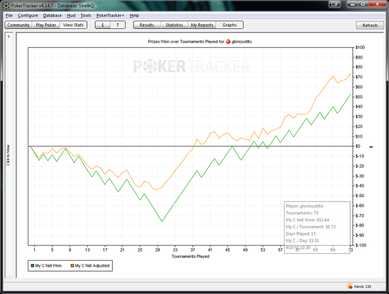Open the Database menu

[52, 16]
